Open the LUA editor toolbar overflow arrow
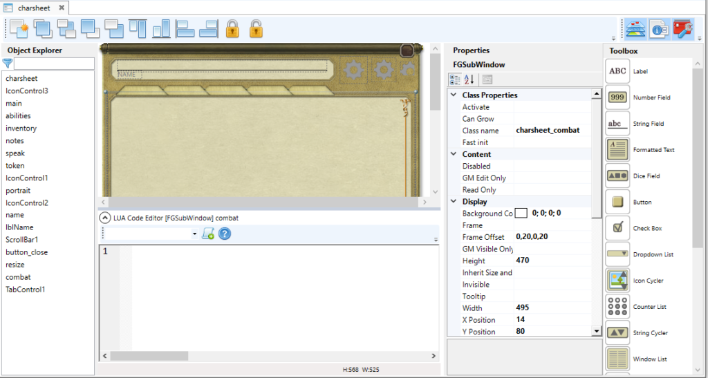Screen dimensions: 708x378 [436, 240]
